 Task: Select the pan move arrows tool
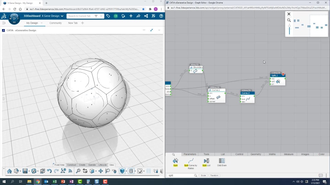(101, 171)
